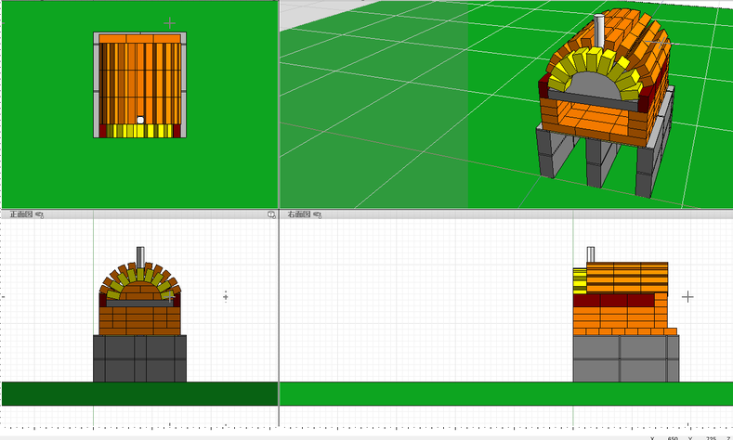
Task: Select the white chimney circle in top view
Action: pos(140,120)
